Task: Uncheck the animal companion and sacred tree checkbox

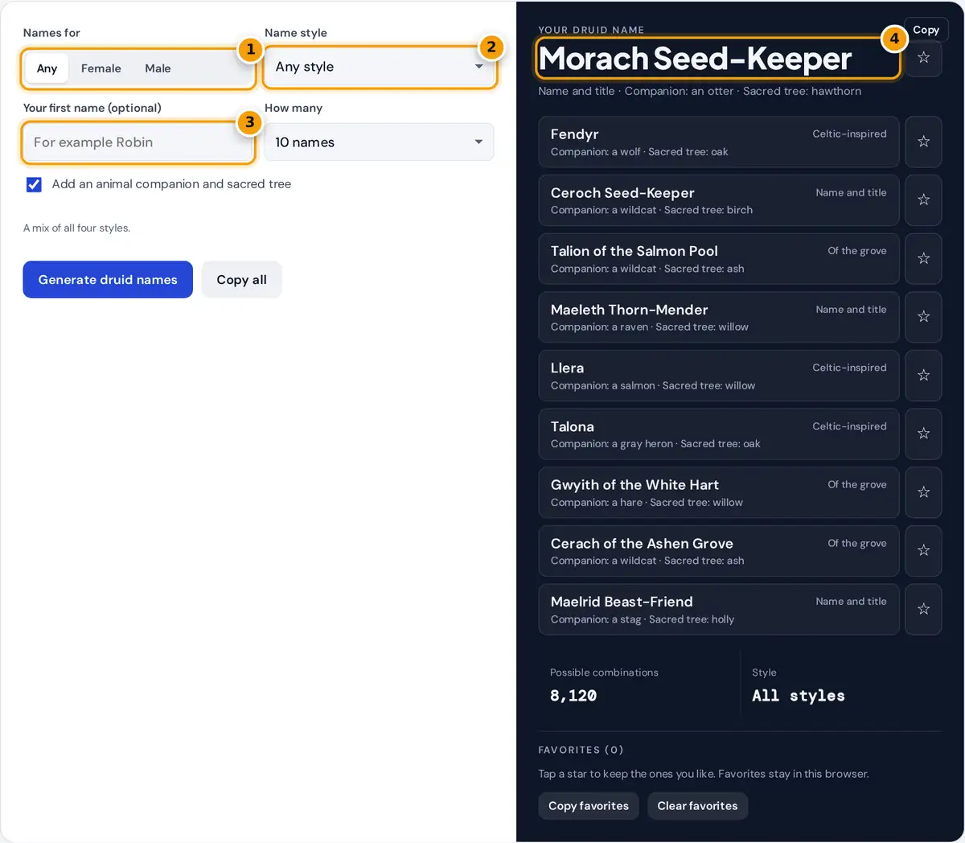Action: (x=34, y=184)
